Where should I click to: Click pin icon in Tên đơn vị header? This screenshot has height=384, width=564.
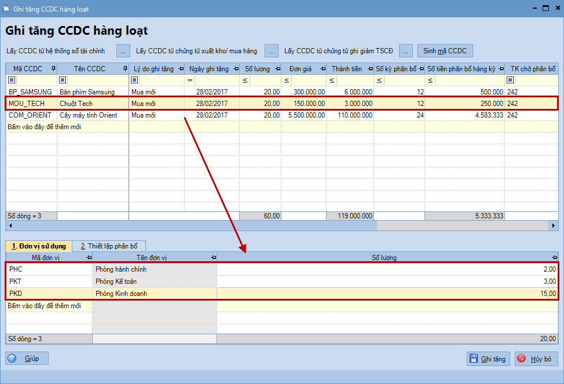click(213, 258)
